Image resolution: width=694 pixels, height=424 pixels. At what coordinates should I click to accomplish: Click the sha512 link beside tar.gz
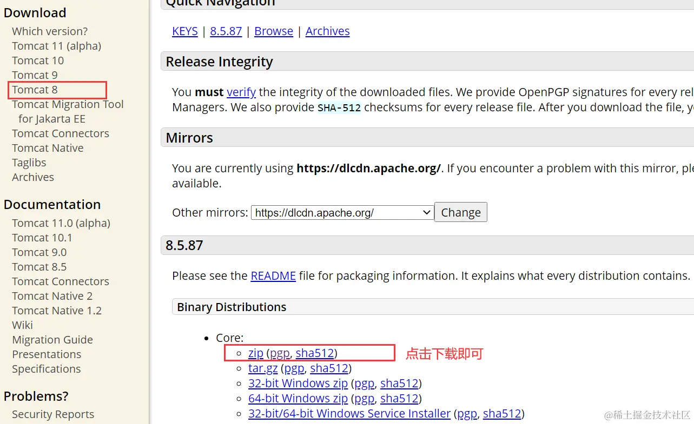point(329,368)
